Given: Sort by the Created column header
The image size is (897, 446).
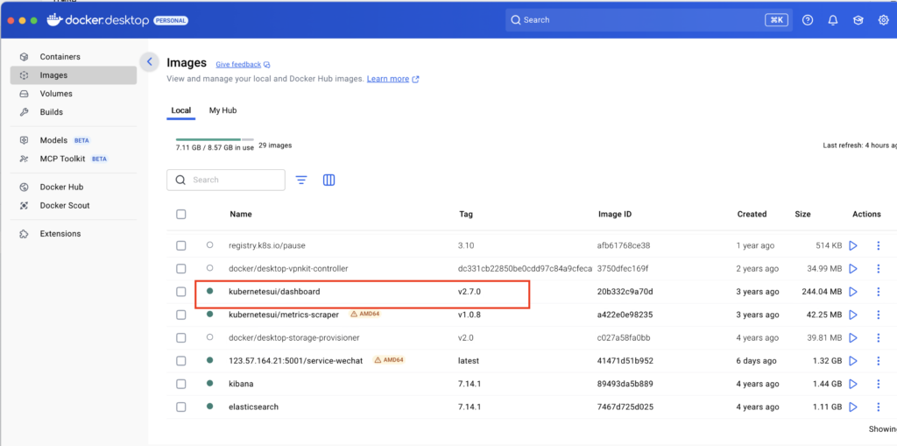Looking at the screenshot, I should pos(752,214).
